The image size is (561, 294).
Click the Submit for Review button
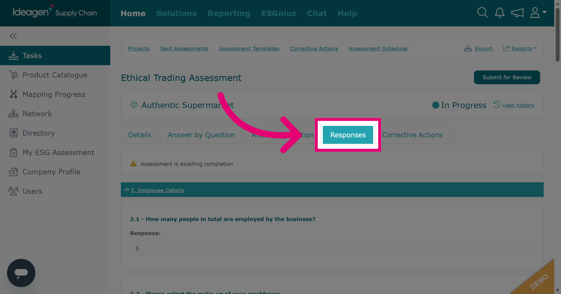(507, 77)
